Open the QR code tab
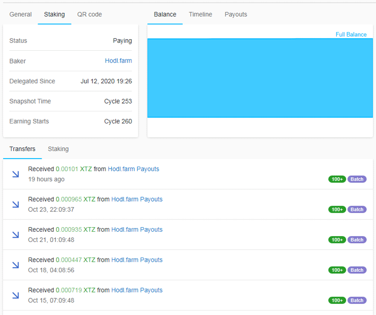This screenshot has width=376, height=315. pyautogui.click(x=89, y=14)
